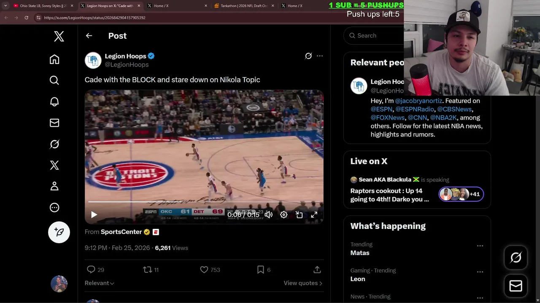Click Grok explain icon on the post
Viewport: 540px width, 303px height.
pyautogui.click(x=308, y=56)
